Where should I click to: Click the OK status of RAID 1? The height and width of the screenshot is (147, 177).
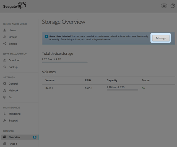[x=143, y=88]
